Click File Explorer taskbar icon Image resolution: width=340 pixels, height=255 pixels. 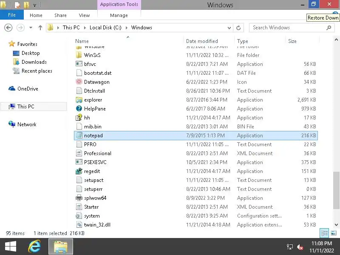point(61,246)
